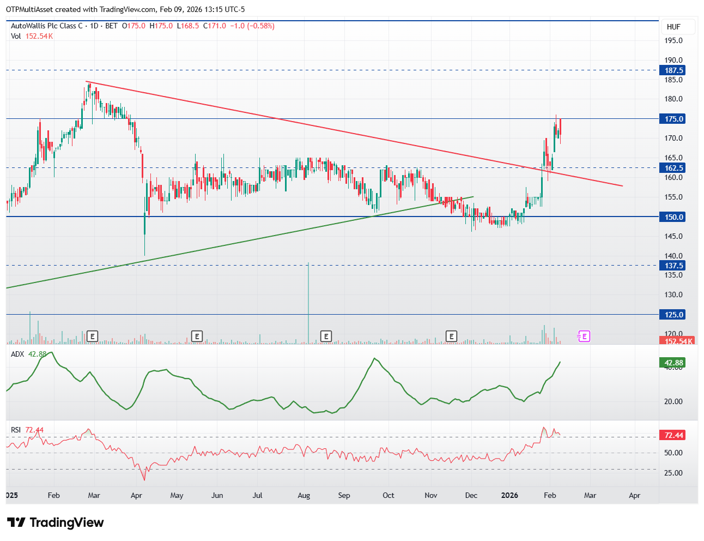704x541 pixels.
Task: Click the AutoWallis Plc Class C symbol title
Action: 47,26
